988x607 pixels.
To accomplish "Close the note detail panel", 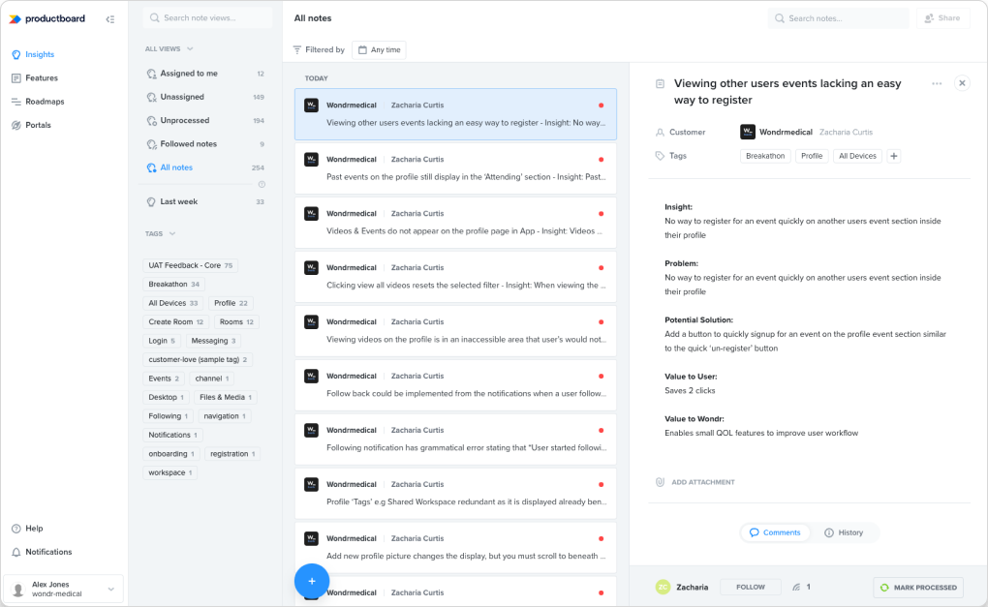I will tap(962, 83).
